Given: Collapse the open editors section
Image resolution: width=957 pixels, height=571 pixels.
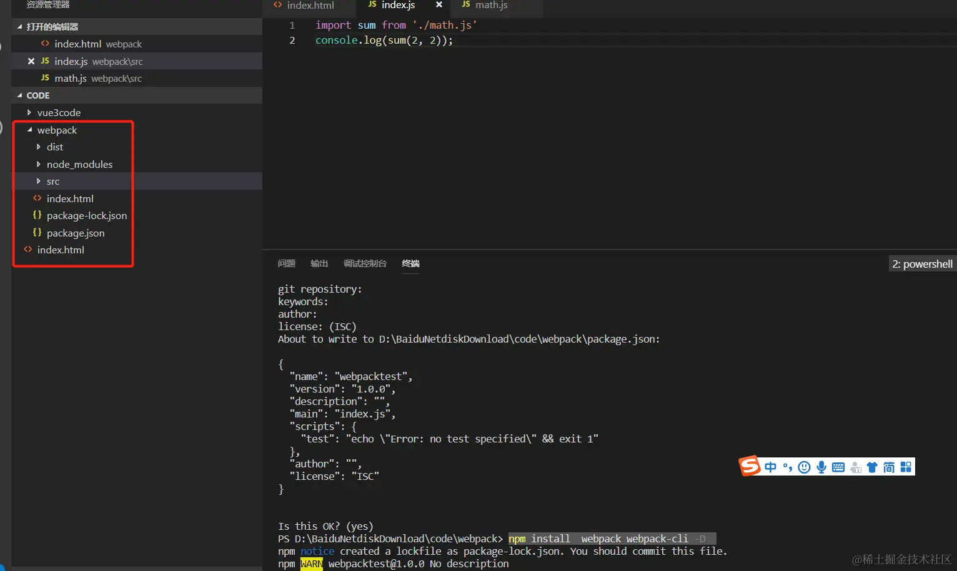Looking at the screenshot, I should tap(137, 27).
